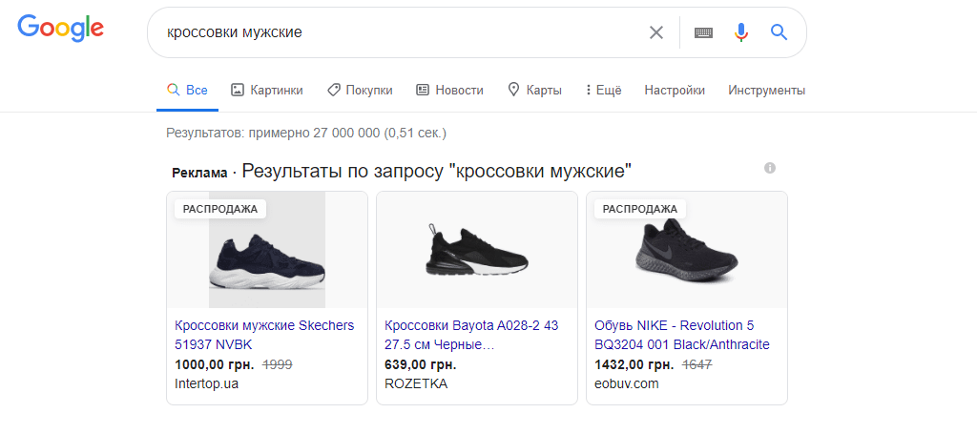Open the Bayota A028-2 sneakers link
Screen dimensions: 977x434
[x=471, y=335]
